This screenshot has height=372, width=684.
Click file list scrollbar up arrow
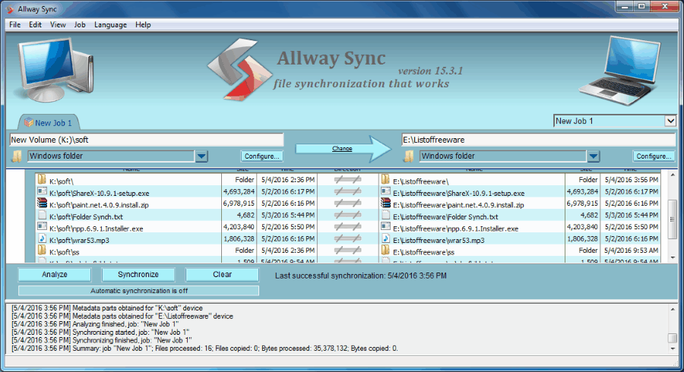pyautogui.click(x=673, y=175)
